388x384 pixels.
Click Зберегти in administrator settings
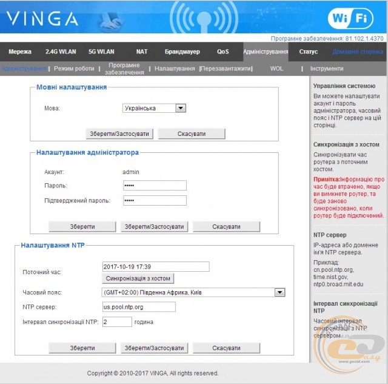pyautogui.click(x=82, y=226)
